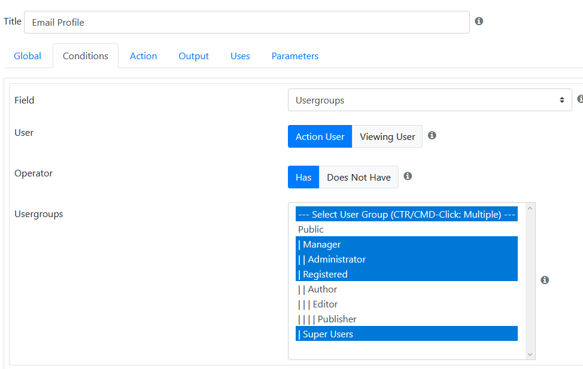
Task: Open the Field dropdown showing Usergroups
Action: point(430,100)
